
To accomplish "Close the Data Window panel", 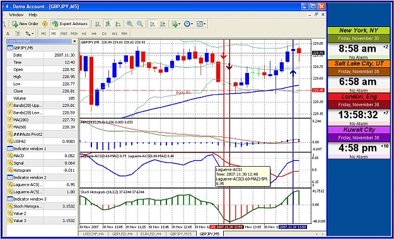I will click(74, 41).
